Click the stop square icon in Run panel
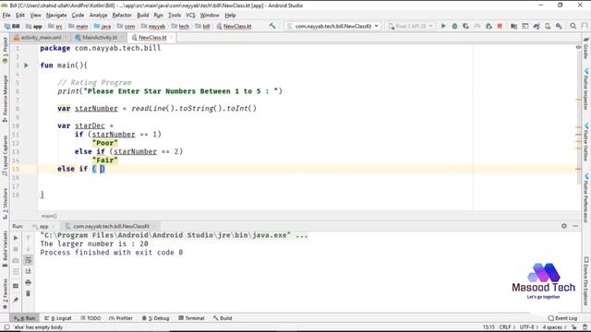 pos(16,249)
